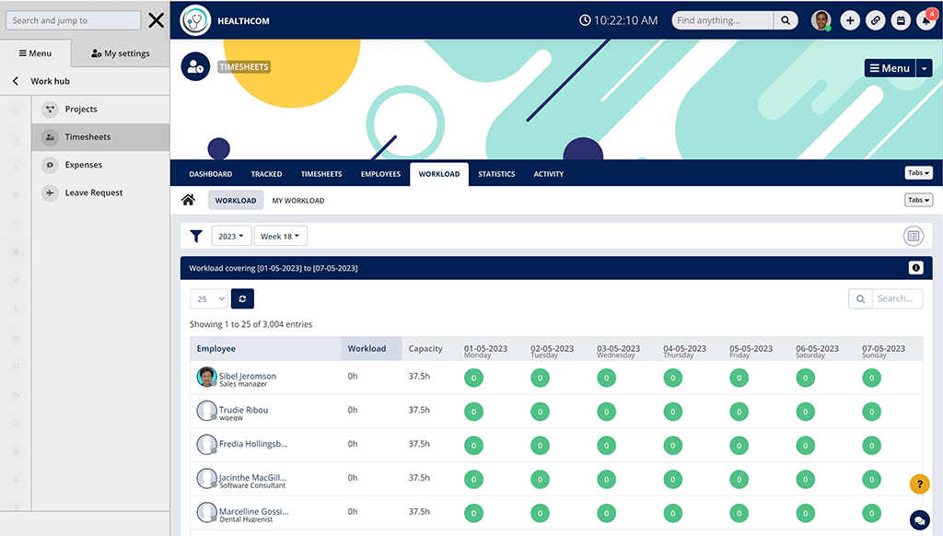Click the link icon in header
This screenshot has width=943, height=536.
pyautogui.click(x=876, y=20)
